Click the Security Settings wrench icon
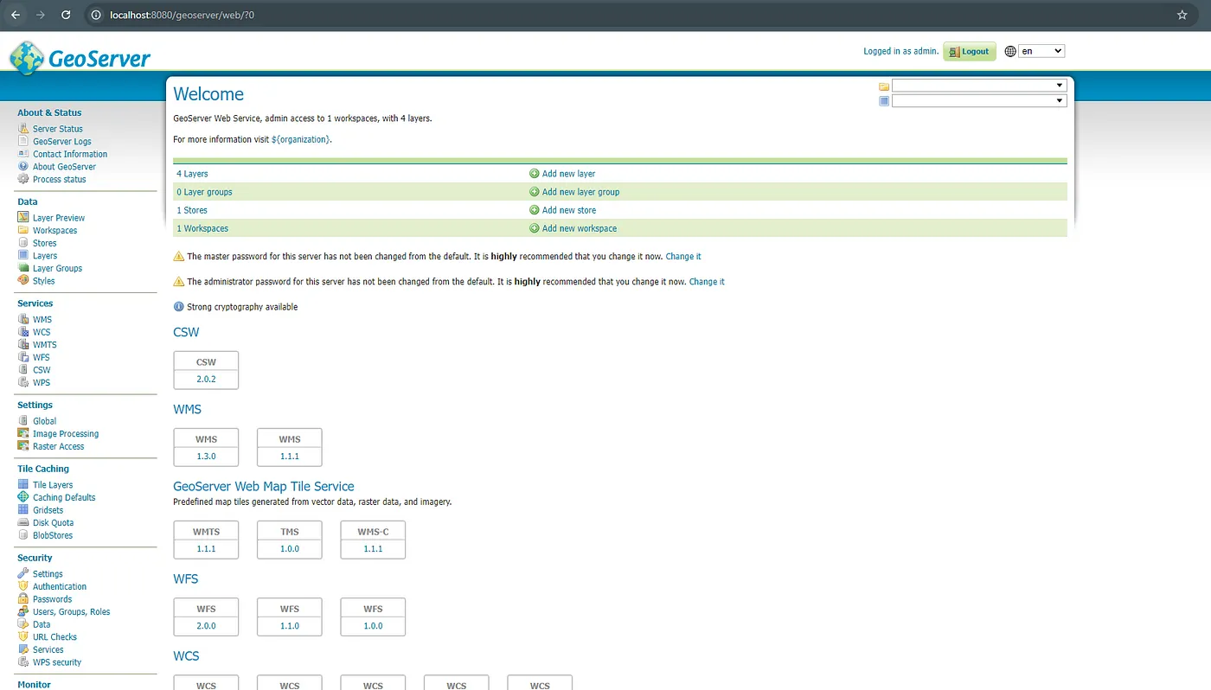 pyautogui.click(x=23, y=574)
